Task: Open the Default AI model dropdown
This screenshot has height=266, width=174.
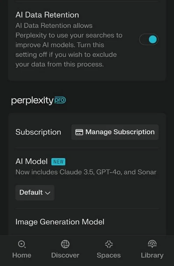Action: [x=35, y=193]
